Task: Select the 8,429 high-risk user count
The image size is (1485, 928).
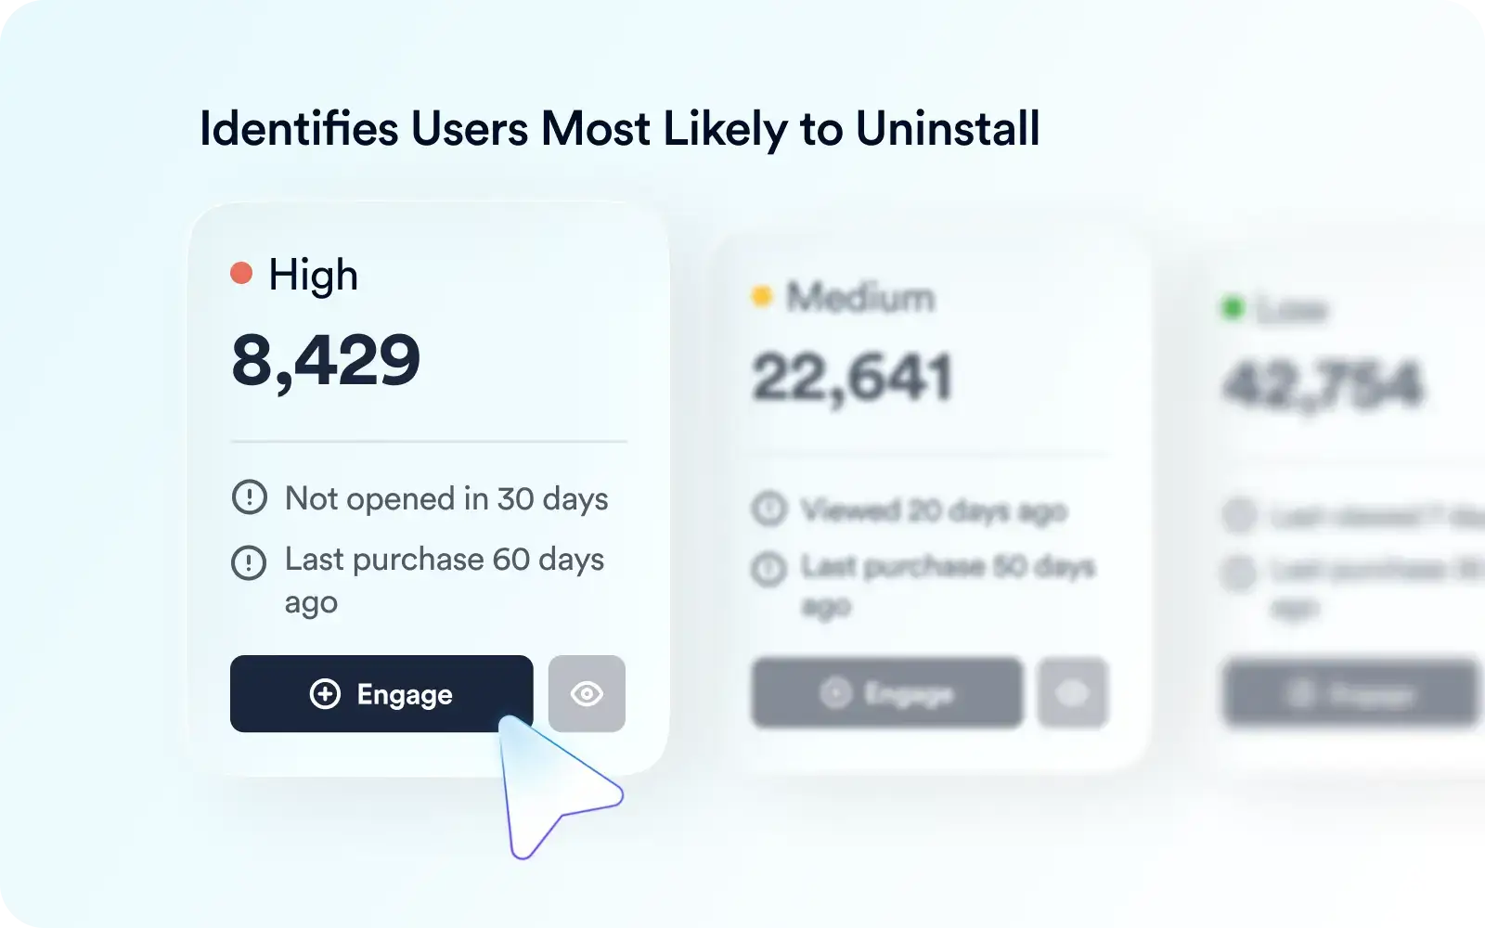Action: (326, 360)
